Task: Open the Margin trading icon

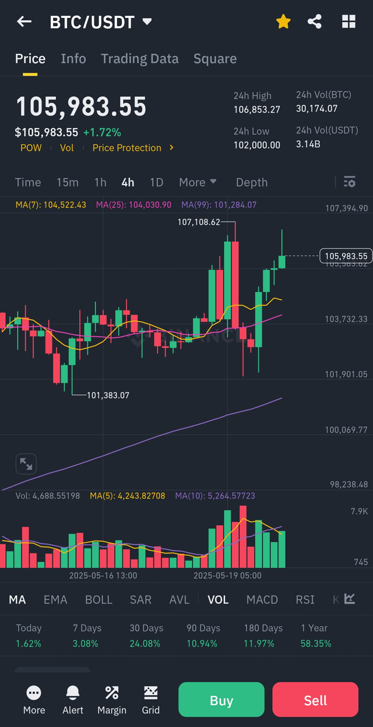Action: coord(112,700)
